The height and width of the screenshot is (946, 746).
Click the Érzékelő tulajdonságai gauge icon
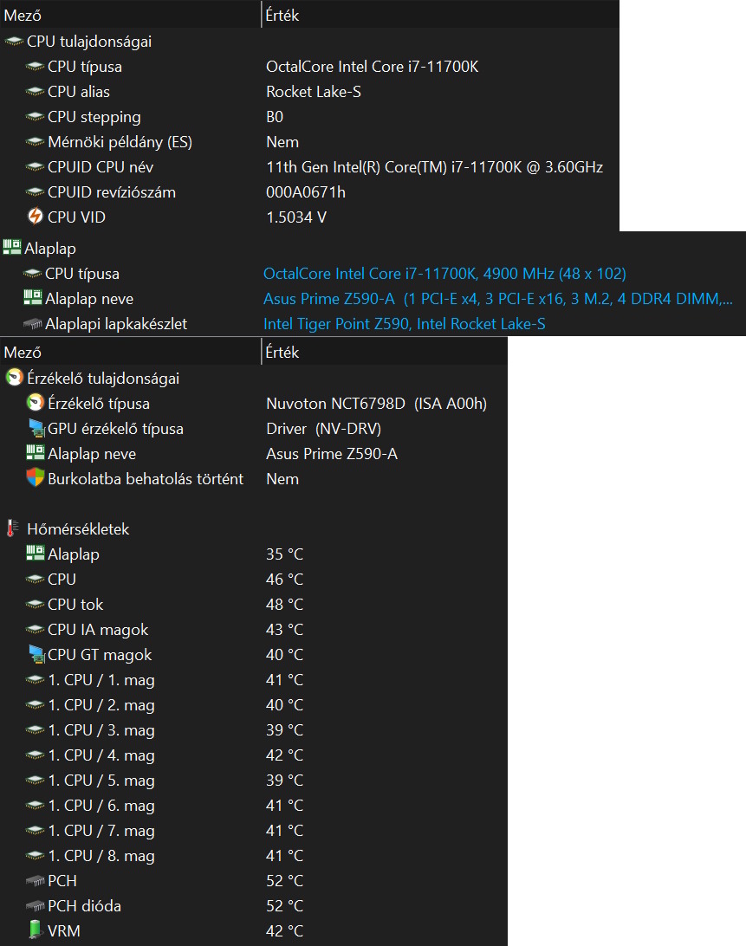(x=14, y=378)
